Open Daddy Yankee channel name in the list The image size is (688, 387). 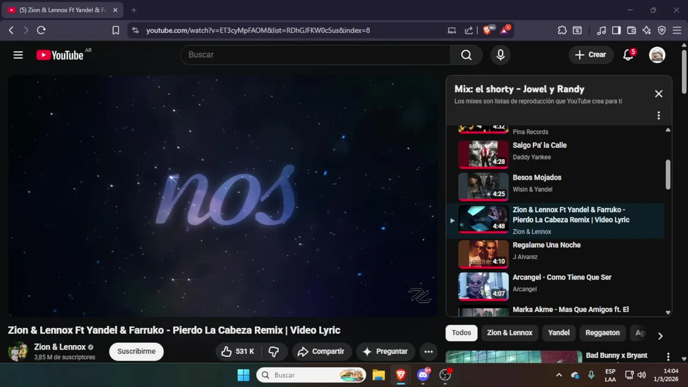pos(532,157)
